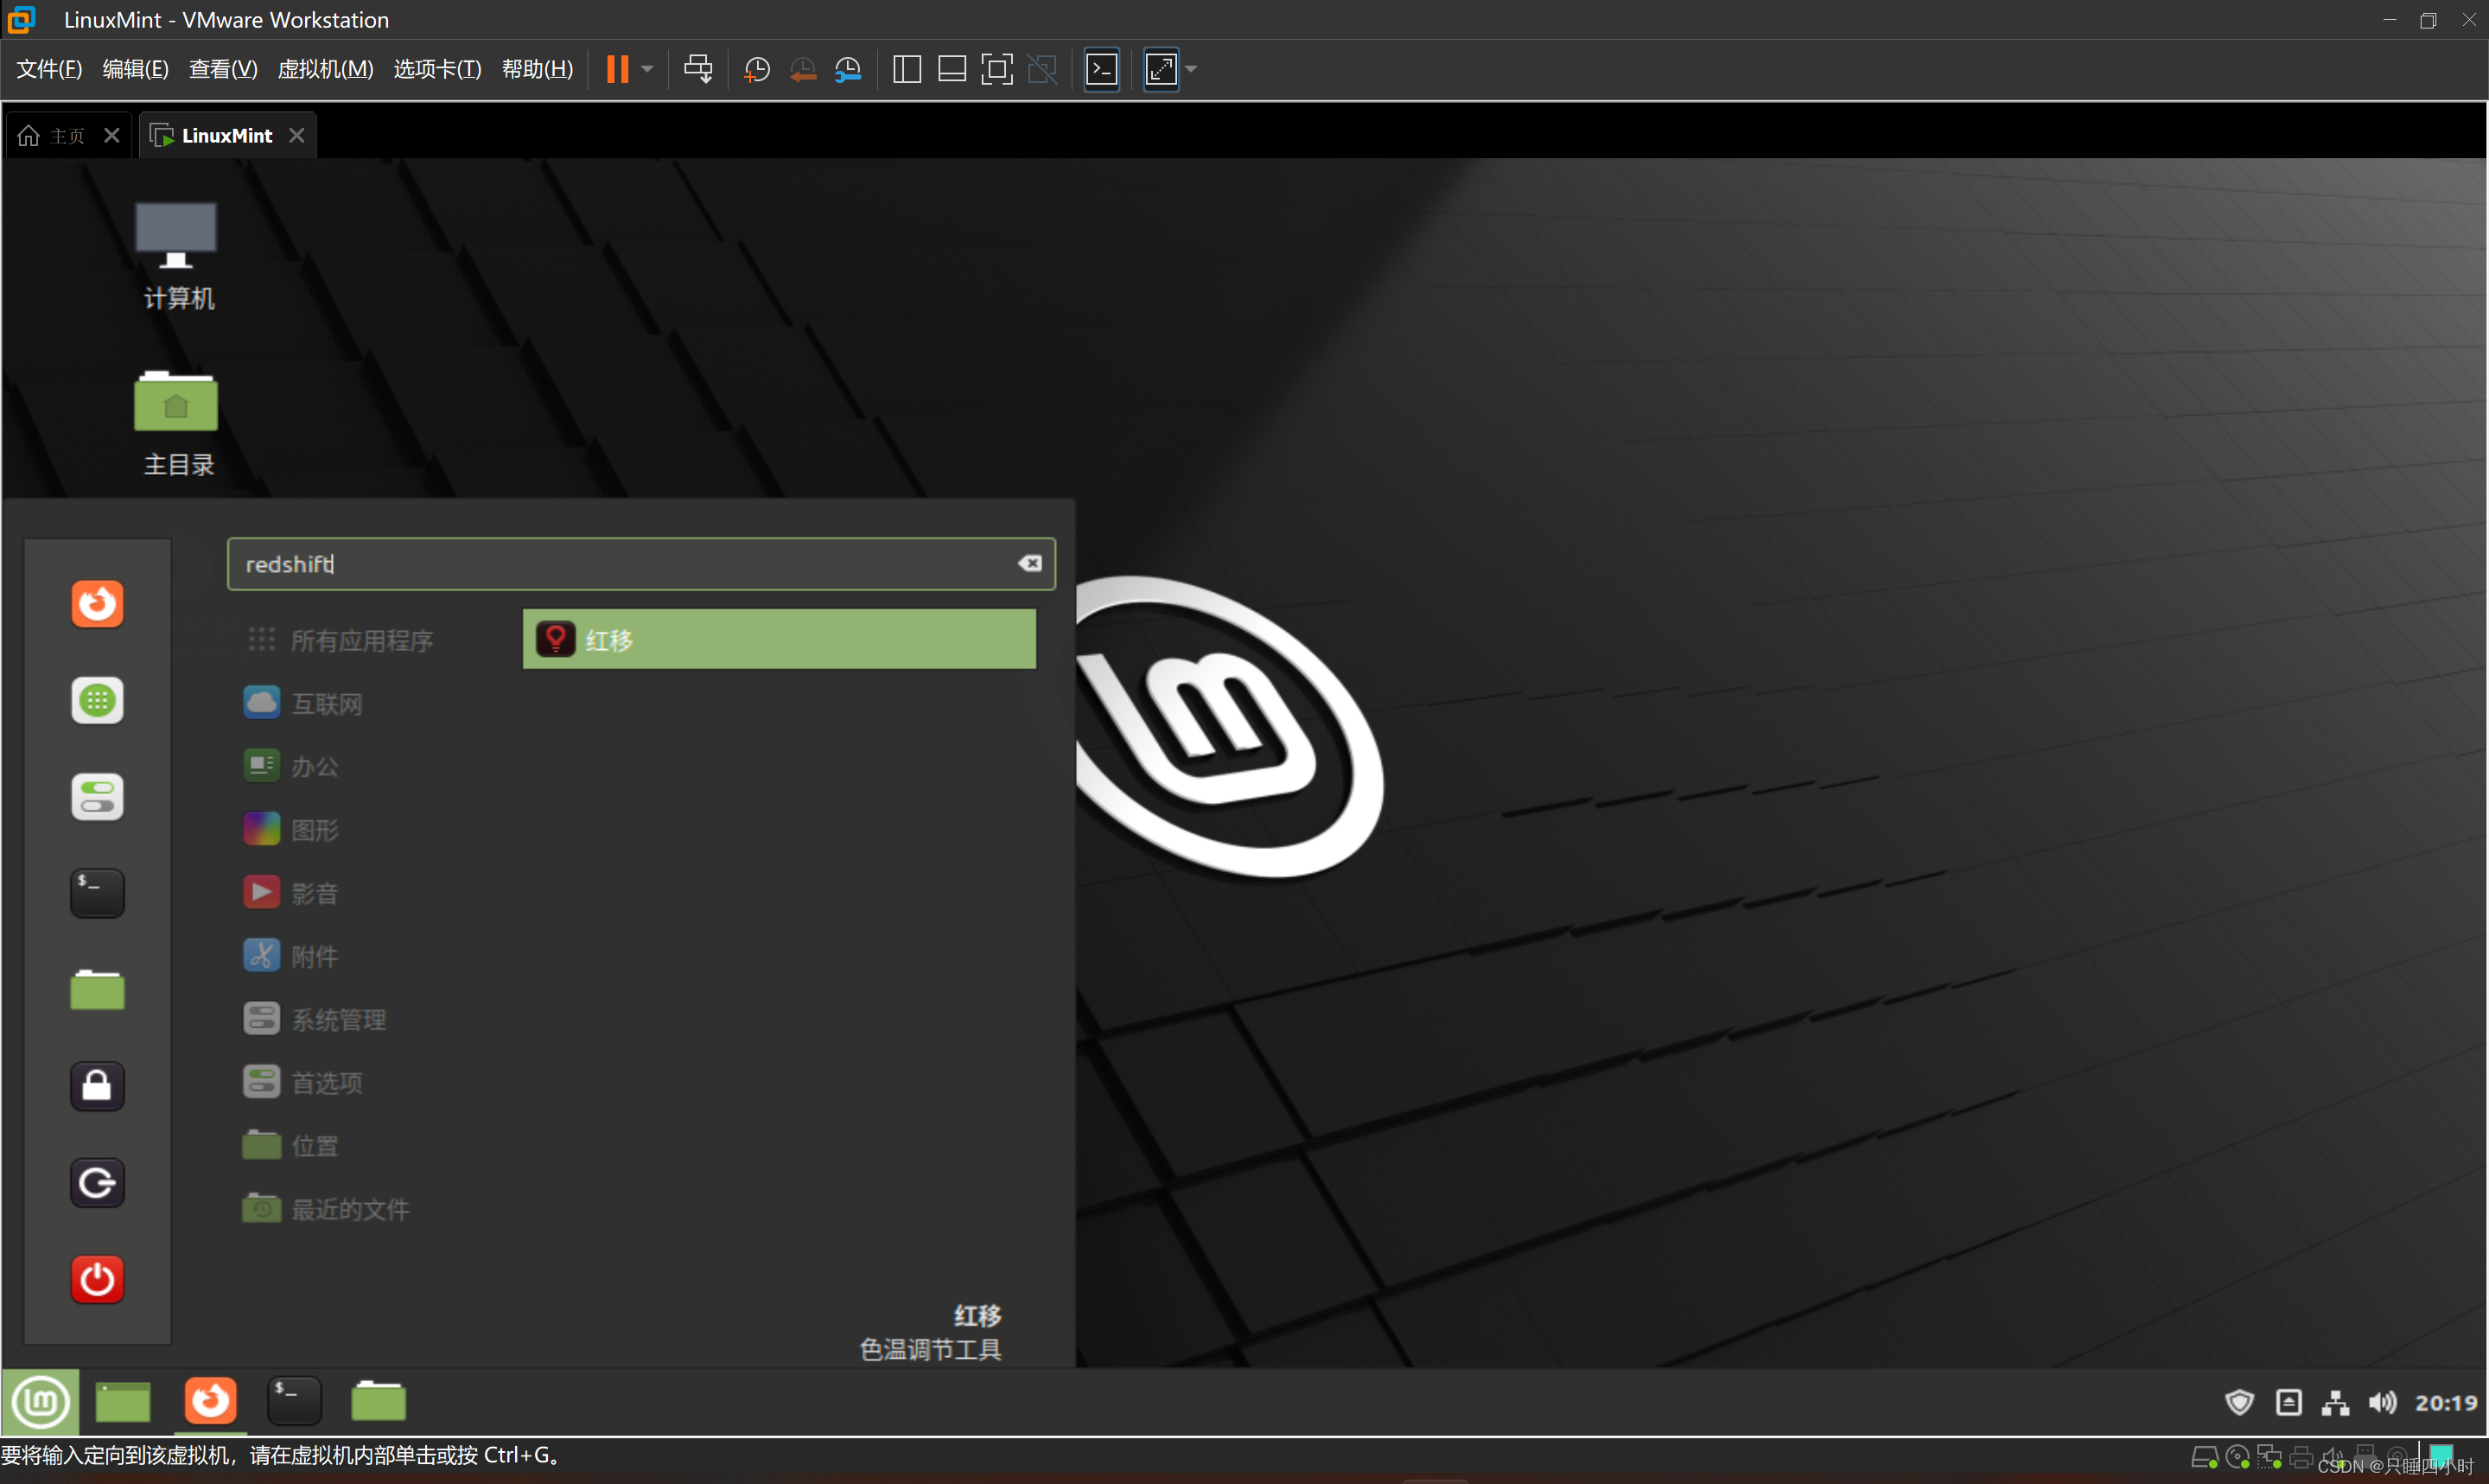The width and height of the screenshot is (2489, 1484).
Task: Select the 附件 category
Action: (x=292, y=956)
